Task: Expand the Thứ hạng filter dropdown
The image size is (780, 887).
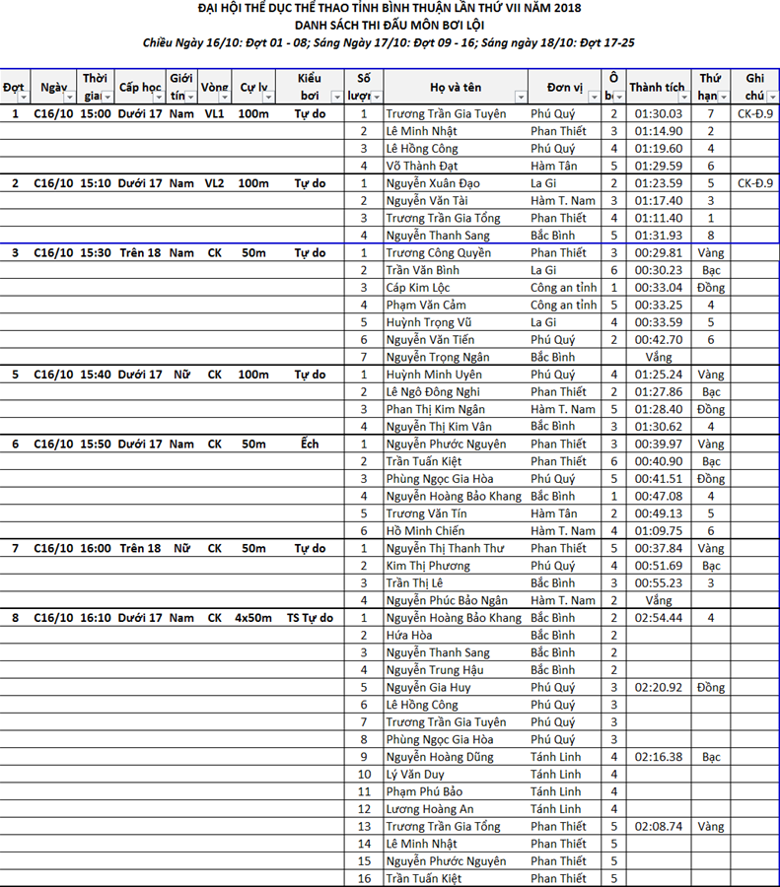Action: (724, 98)
